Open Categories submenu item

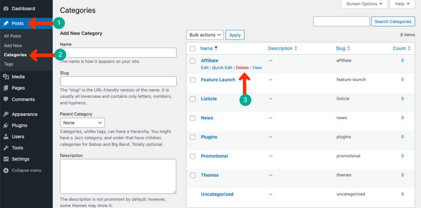click(x=15, y=55)
